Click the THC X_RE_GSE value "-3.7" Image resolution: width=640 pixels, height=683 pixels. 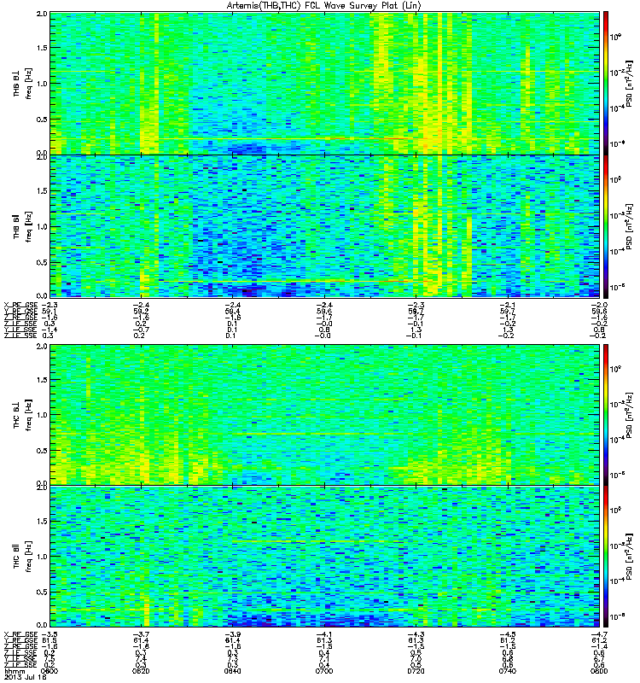[x=141, y=633]
